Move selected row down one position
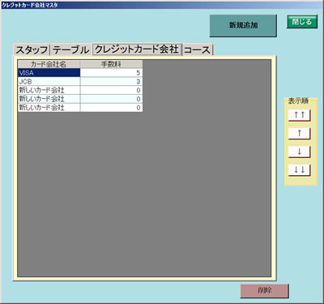Image resolution: width=324 pixels, height=304 pixels. [x=299, y=152]
